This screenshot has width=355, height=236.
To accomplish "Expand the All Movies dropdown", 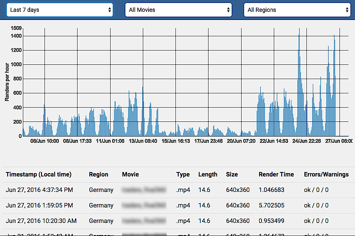I will 178,10.
